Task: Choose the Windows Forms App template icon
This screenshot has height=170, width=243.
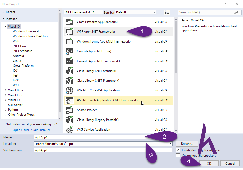Action: pos(69,41)
